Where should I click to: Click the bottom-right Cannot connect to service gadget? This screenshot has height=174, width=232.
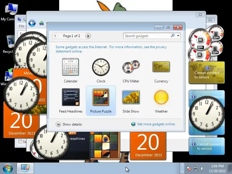click(207, 146)
